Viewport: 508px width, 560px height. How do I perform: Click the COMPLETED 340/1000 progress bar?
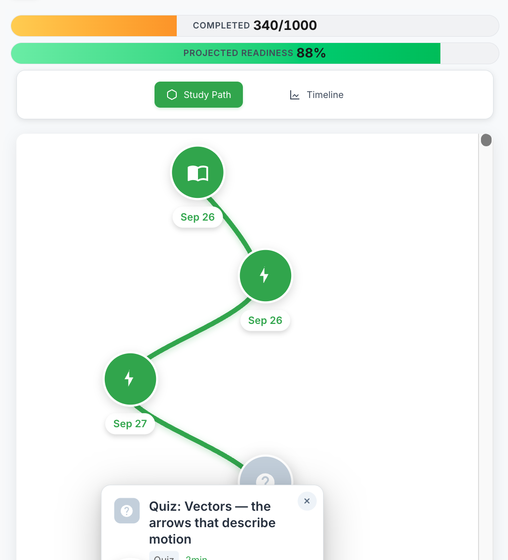[254, 26]
